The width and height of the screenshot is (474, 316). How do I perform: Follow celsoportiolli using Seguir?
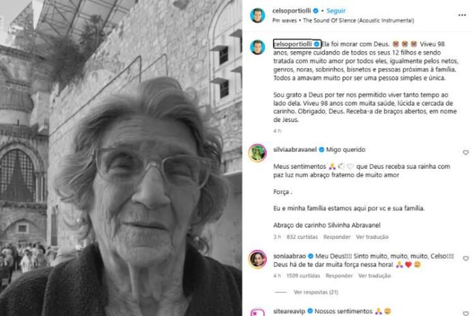(x=336, y=11)
